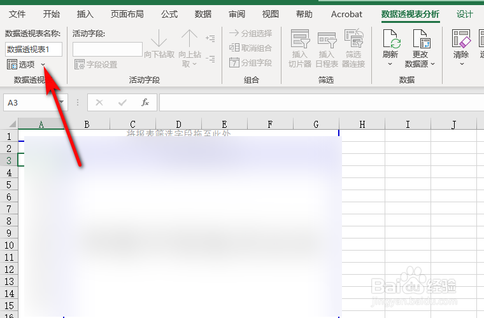Viewport: 484px width, 318px height.
Task: Open the 帮助 ribbon tab
Action: coord(304,14)
